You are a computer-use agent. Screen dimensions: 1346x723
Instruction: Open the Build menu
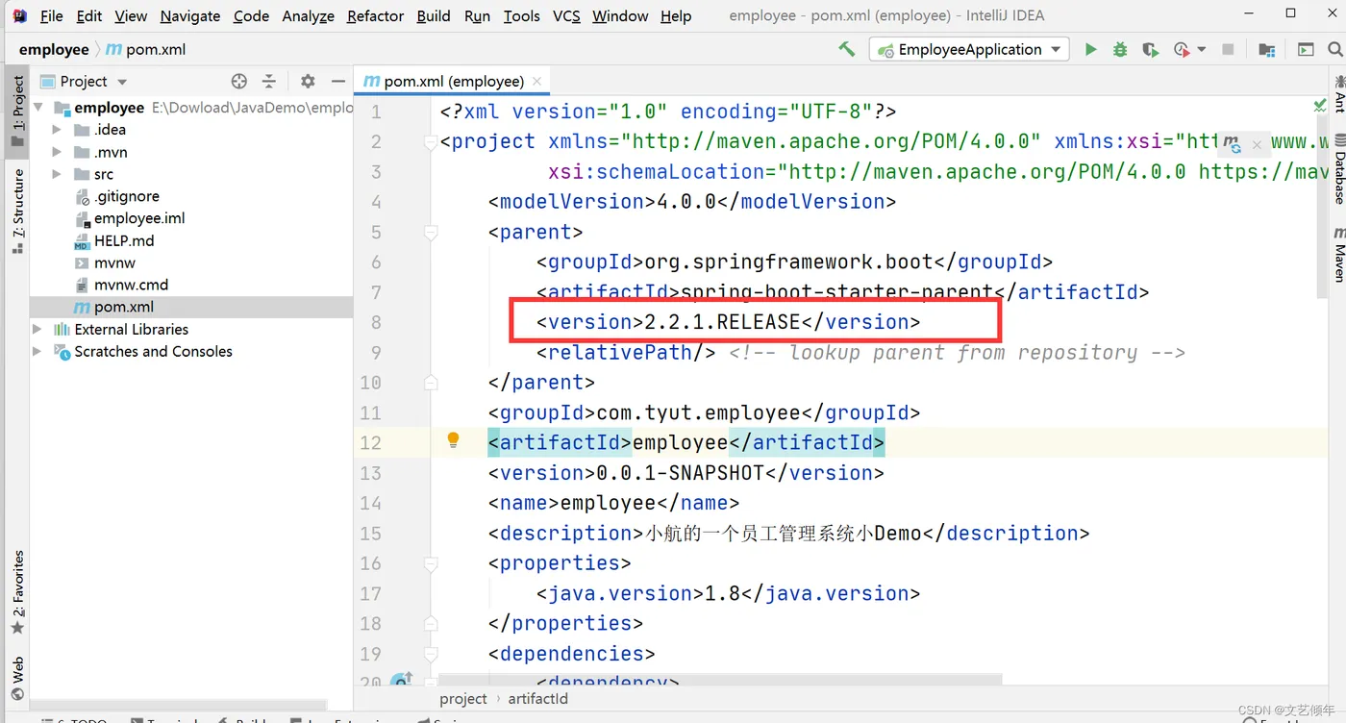coord(434,15)
